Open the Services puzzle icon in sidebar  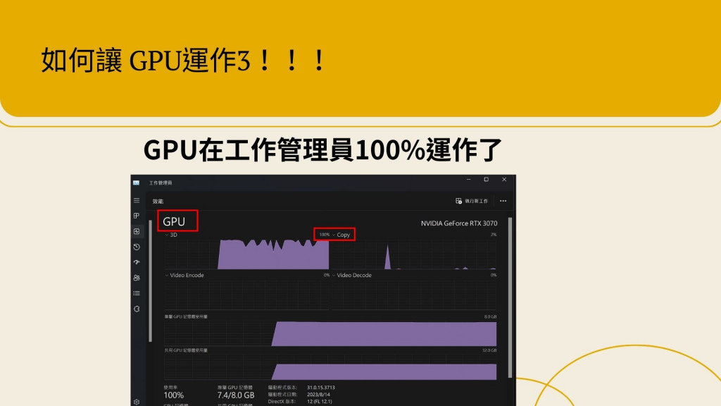(137, 309)
